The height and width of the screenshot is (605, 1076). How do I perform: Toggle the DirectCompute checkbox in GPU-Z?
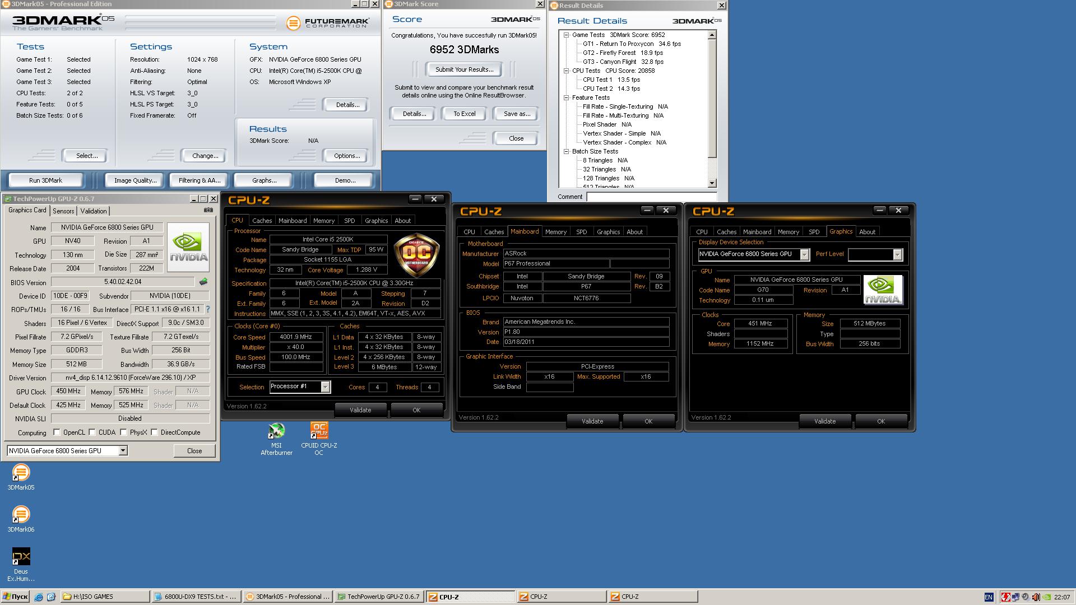(154, 432)
